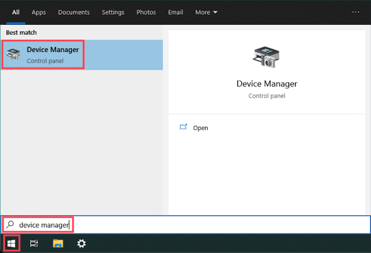Expand the More filter dropdown
This screenshot has width=371, height=253.
(206, 12)
